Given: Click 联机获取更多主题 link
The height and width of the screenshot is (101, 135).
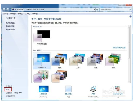Looking at the screenshot, I should pyautogui.click(x=119, y=47).
